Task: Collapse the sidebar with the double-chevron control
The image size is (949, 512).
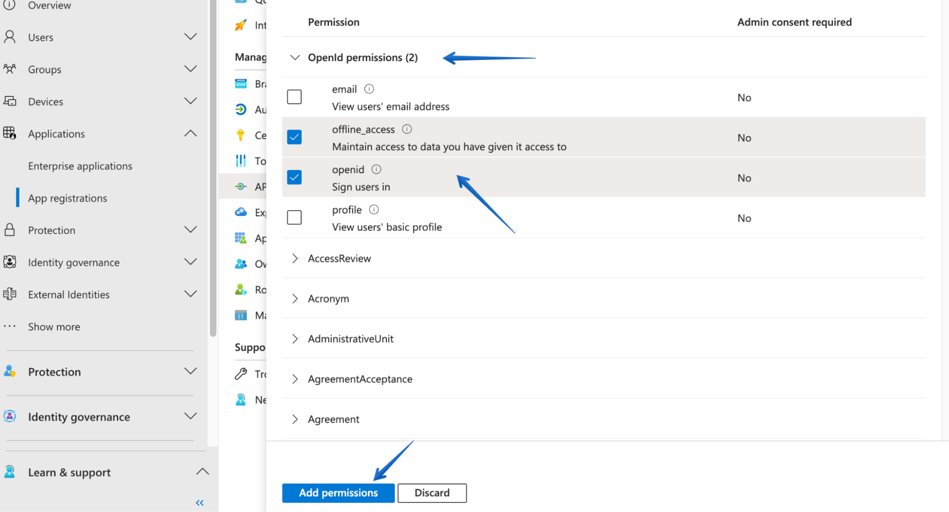Action: click(x=199, y=503)
